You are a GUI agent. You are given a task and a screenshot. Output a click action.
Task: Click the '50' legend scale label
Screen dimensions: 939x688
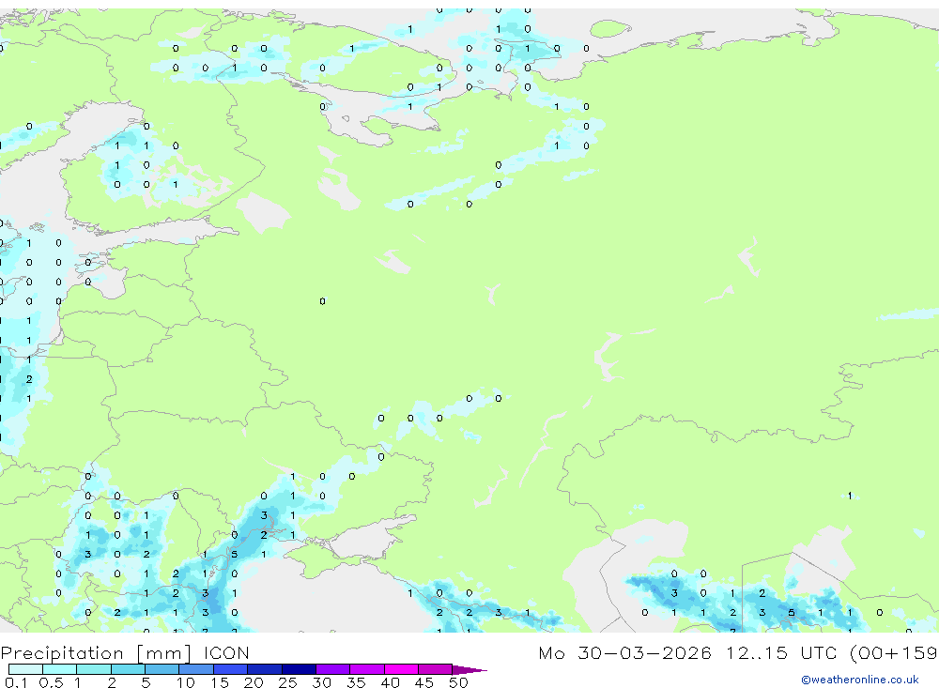pos(458,682)
